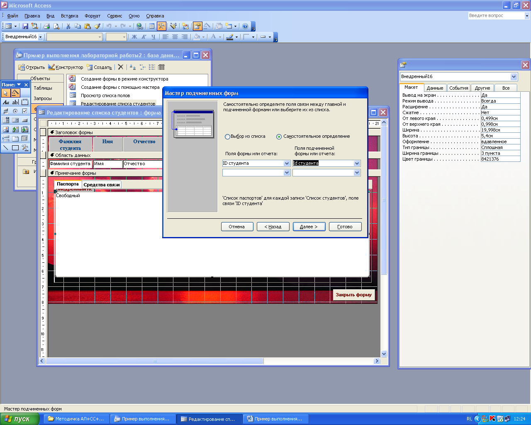Image resolution: width=531 pixels, height=425 pixels.
Task: Click the Cut scissors icon in the toolbar
Action: (68, 26)
